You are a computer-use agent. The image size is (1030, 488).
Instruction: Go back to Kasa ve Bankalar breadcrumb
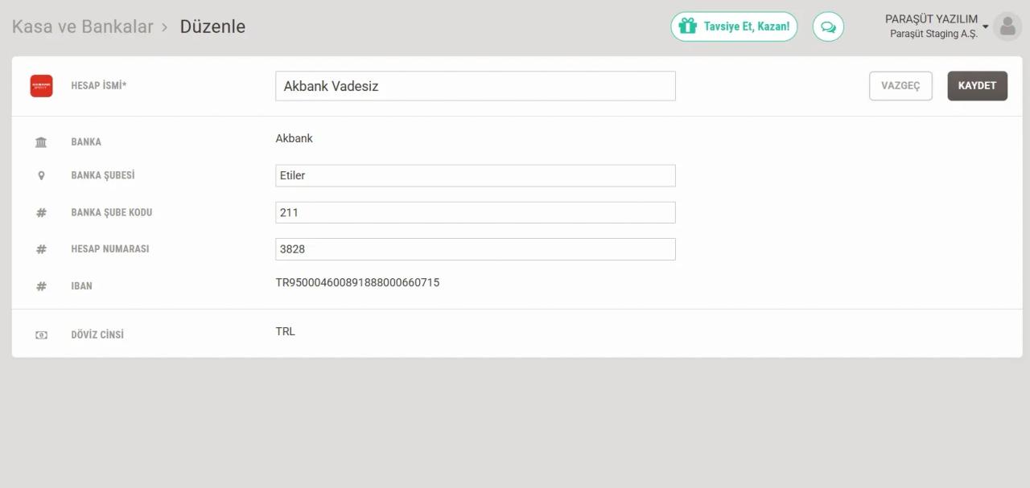coord(82,27)
